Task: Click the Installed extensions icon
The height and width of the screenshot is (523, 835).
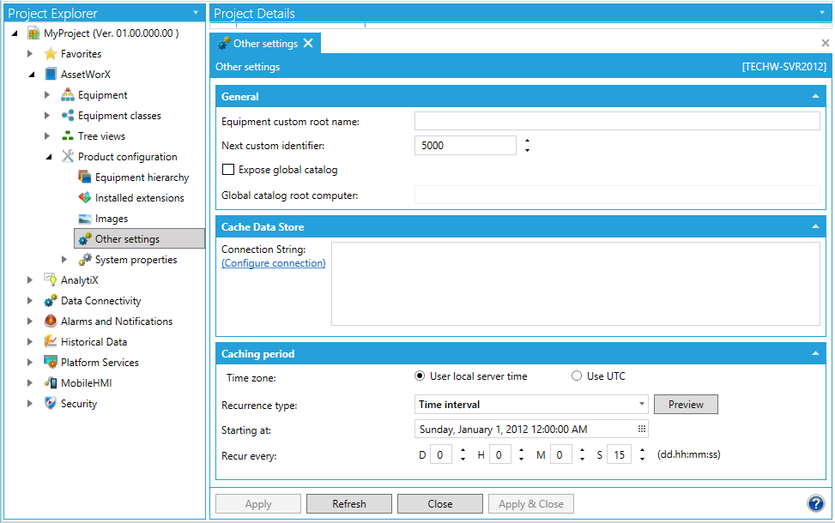Action: 85,198
